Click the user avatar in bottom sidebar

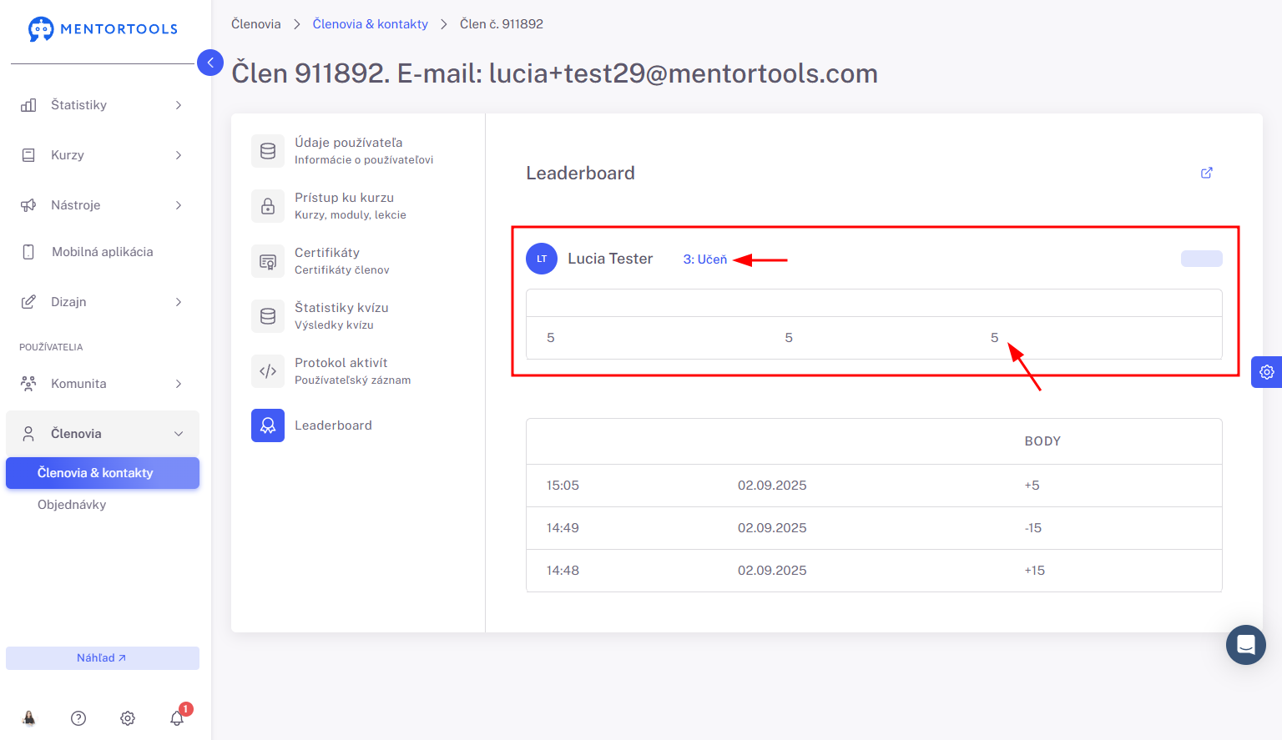pyautogui.click(x=29, y=718)
